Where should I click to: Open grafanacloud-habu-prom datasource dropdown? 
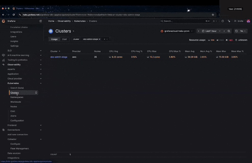point(177,31)
